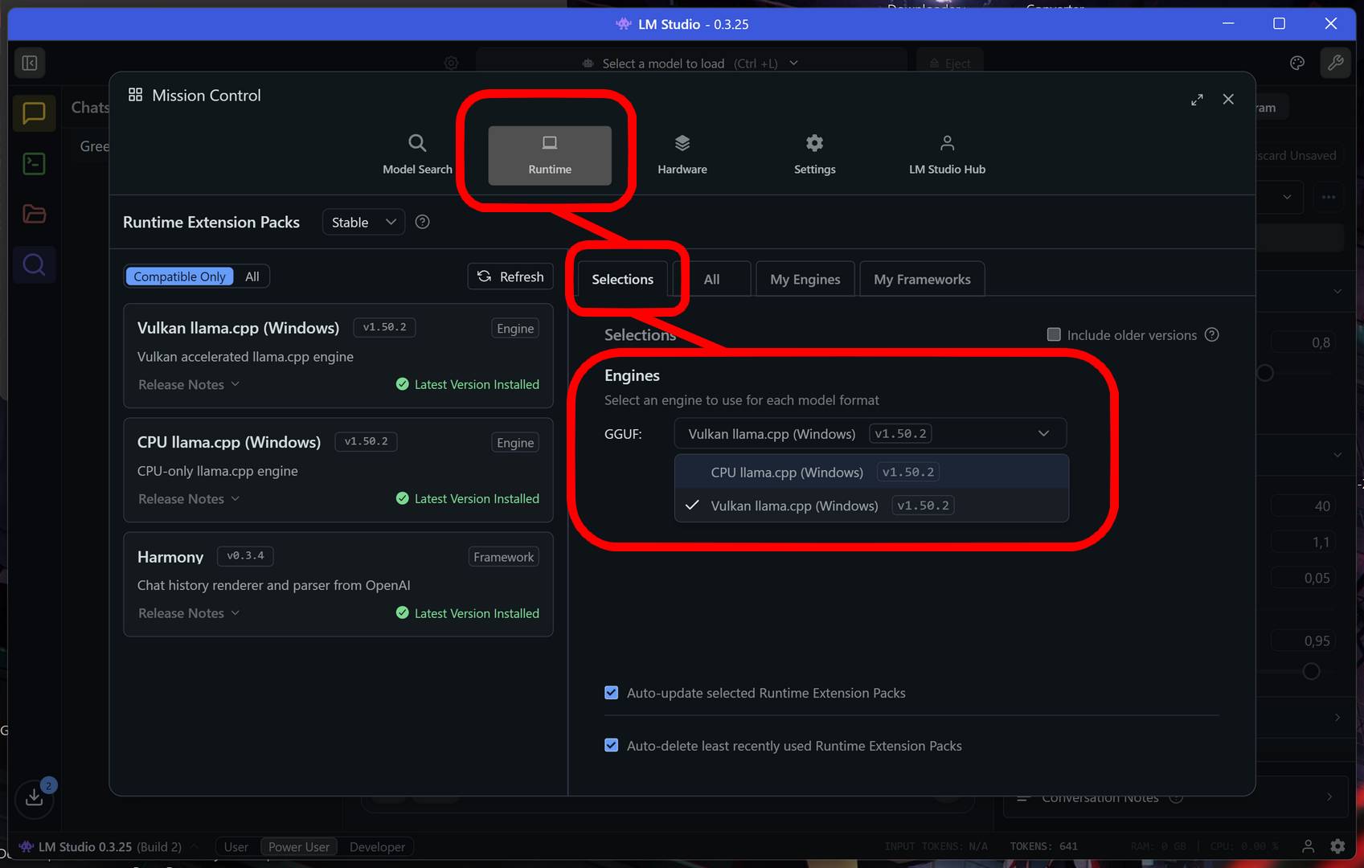Open the theme palette icon
Viewport: 1364px width, 868px height.
point(1297,63)
